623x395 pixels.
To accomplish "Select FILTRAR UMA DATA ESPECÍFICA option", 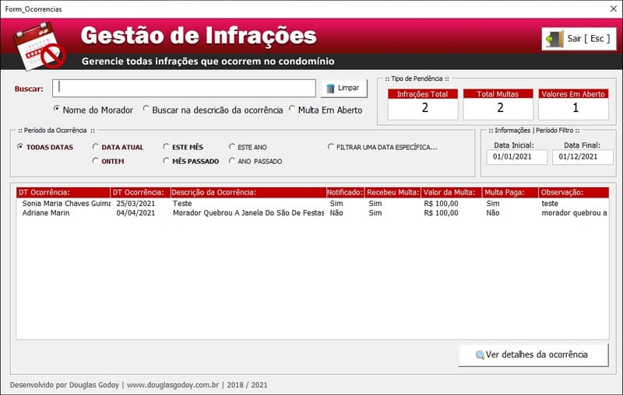I will [331, 146].
